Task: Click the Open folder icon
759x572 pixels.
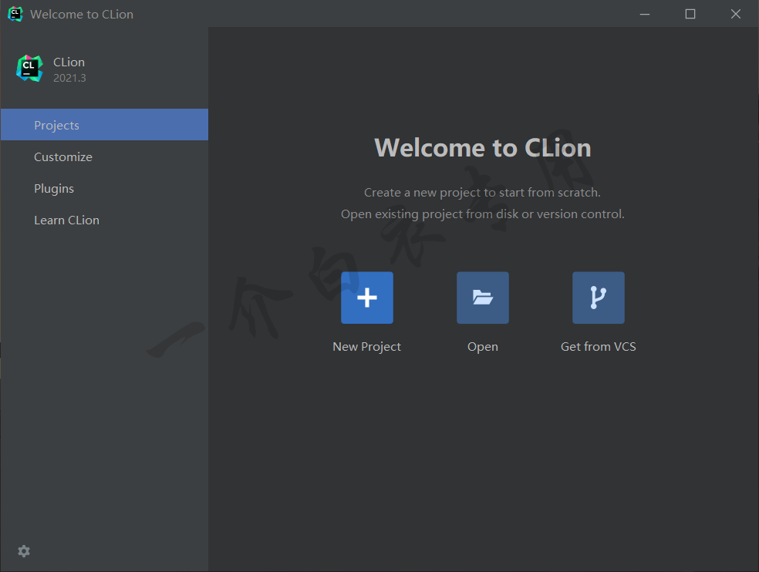Action: [x=483, y=298]
